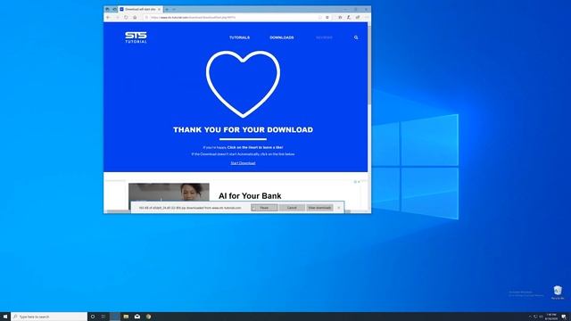
Task: Click the address bar URL
Action: click(x=193, y=17)
